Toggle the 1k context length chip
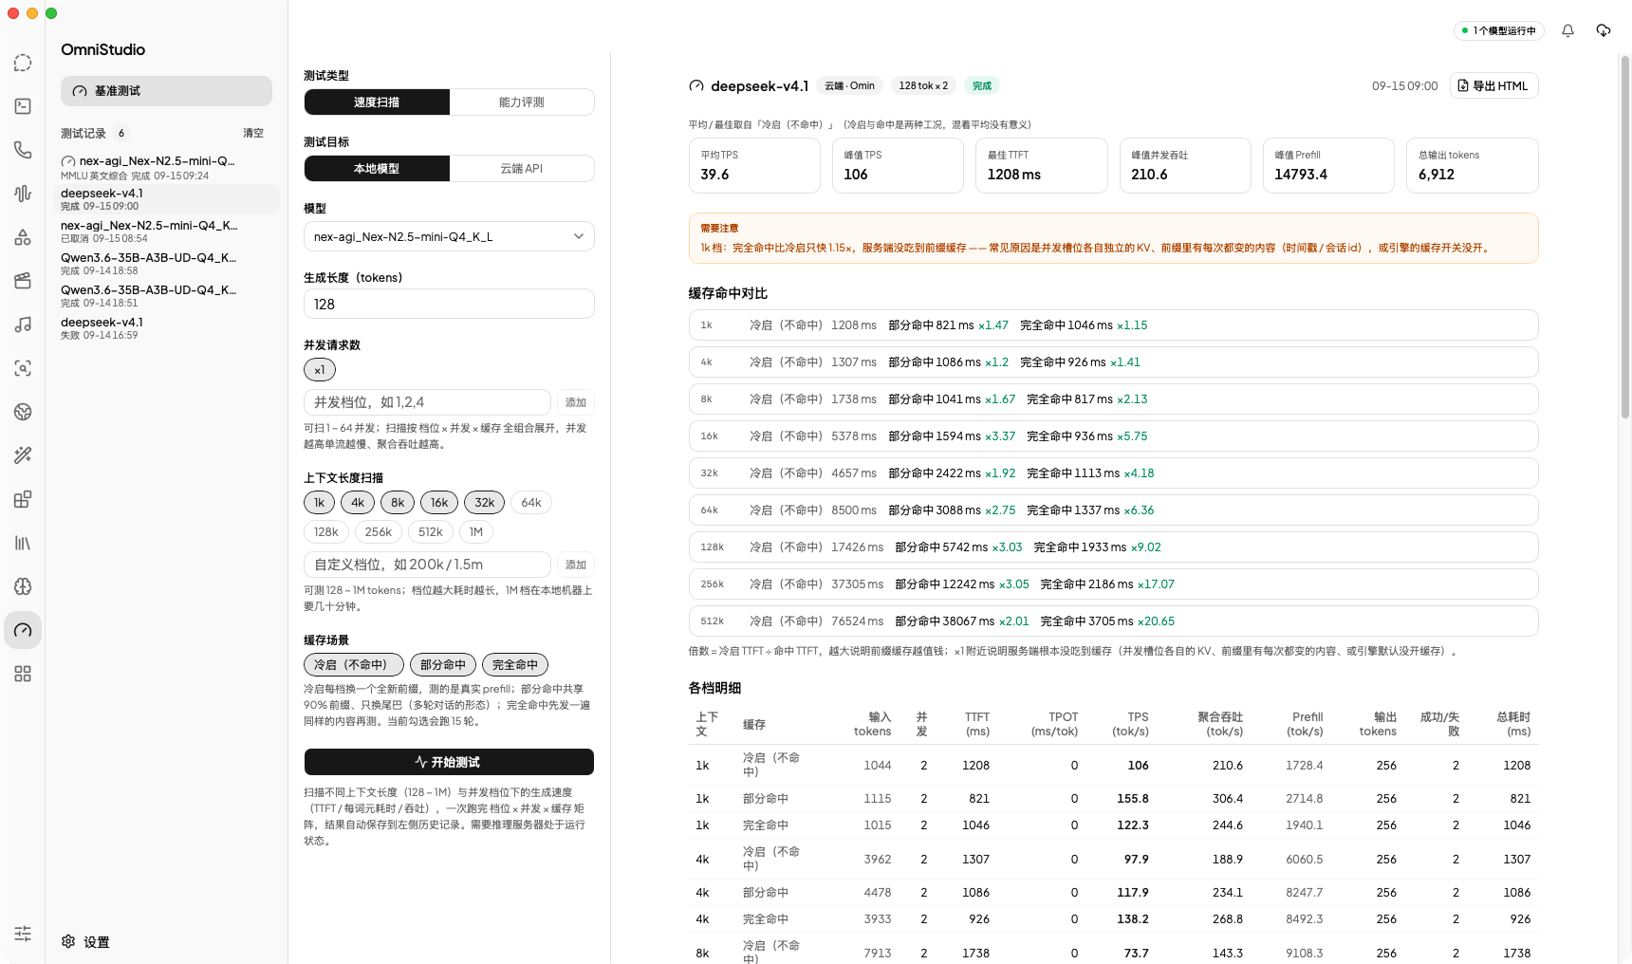Viewport: 1632px width, 964px height. pos(319,503)
